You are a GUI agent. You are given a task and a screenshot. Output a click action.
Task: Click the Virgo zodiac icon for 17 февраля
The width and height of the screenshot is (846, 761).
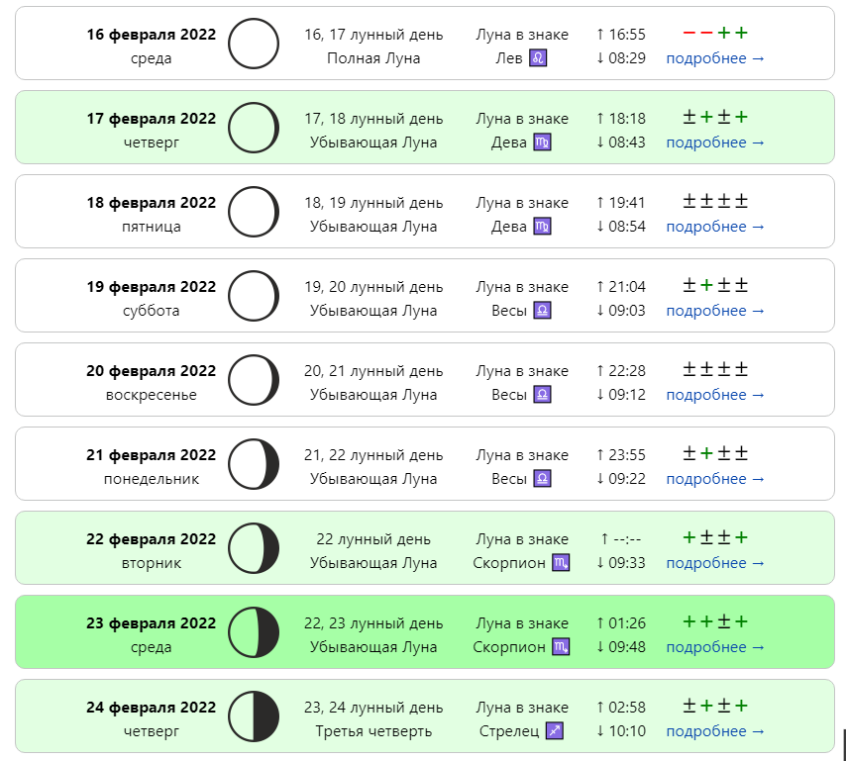(x=542, y=142)
